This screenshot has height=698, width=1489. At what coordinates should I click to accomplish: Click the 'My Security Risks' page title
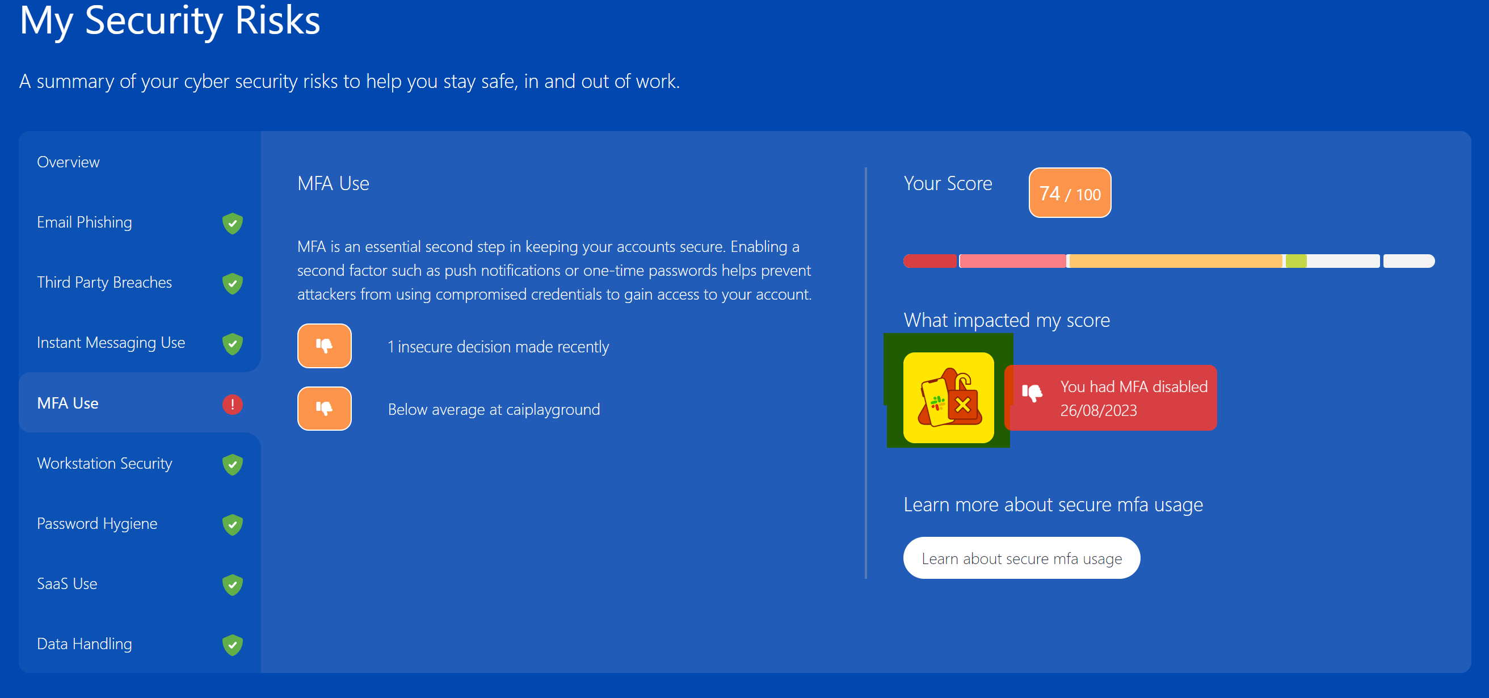pos(170,20)
